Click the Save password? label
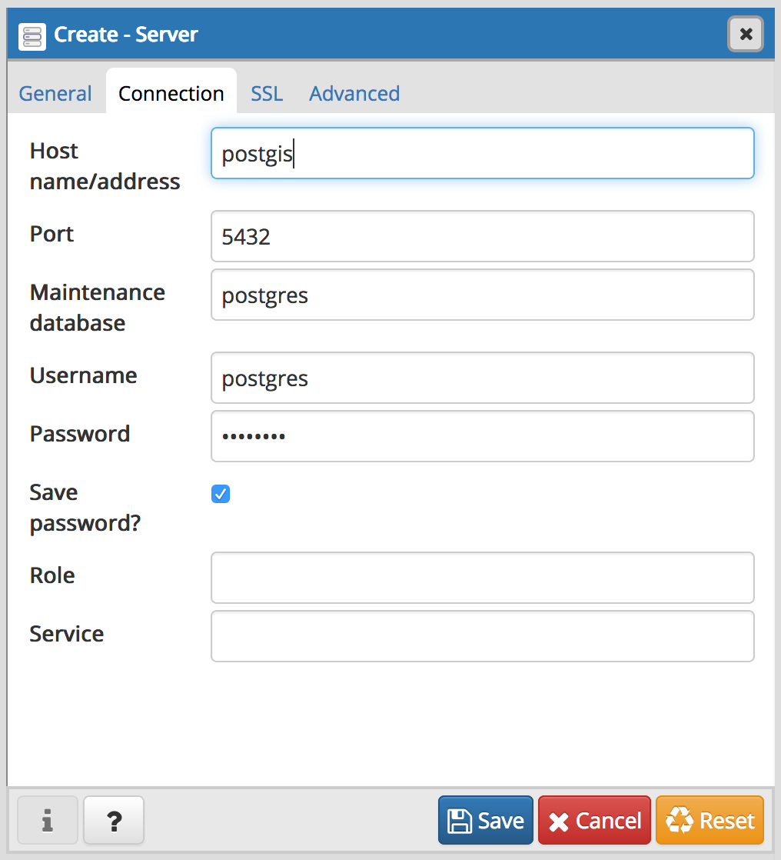This screenshot has height=860, width=781. tap(85, 508)
